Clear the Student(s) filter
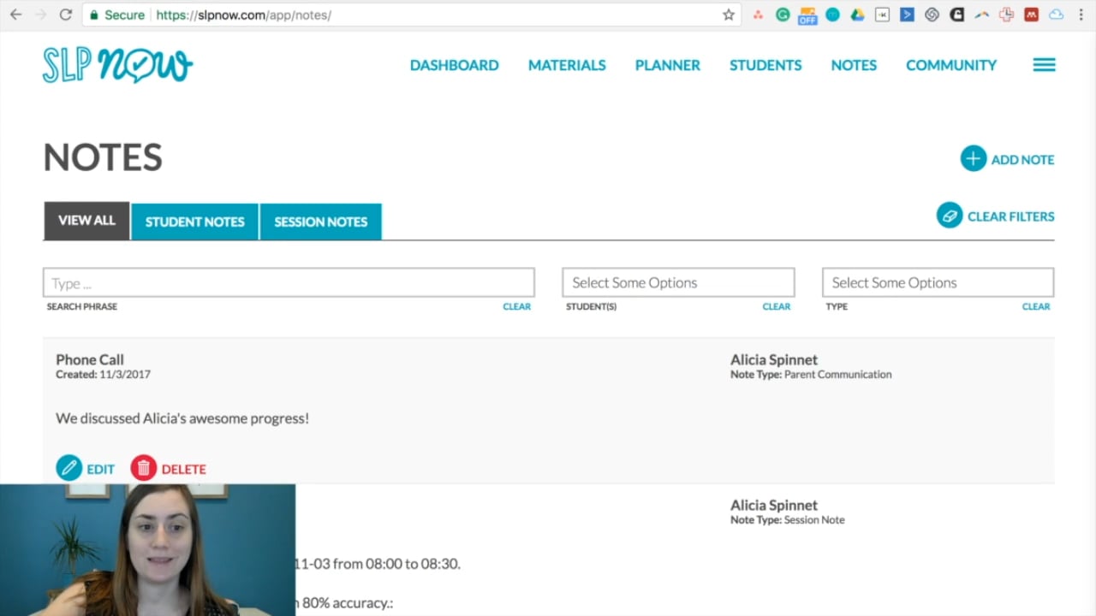 click(x=777, y=306)
